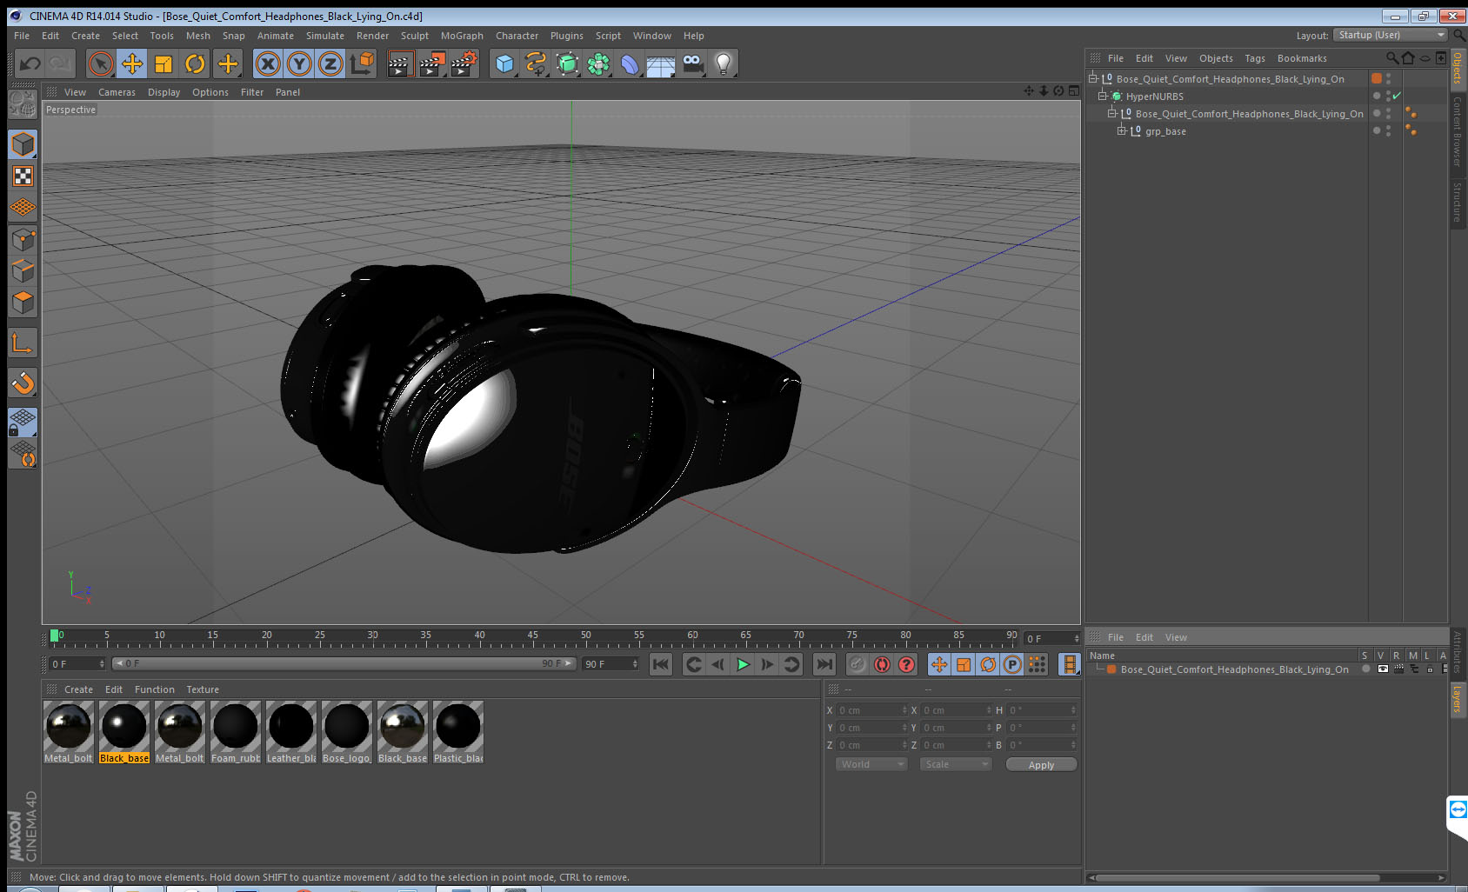Collapse the HyperNURBS tree item
The height and width of the screenshot is (892, 1468).
[1103, 96]
